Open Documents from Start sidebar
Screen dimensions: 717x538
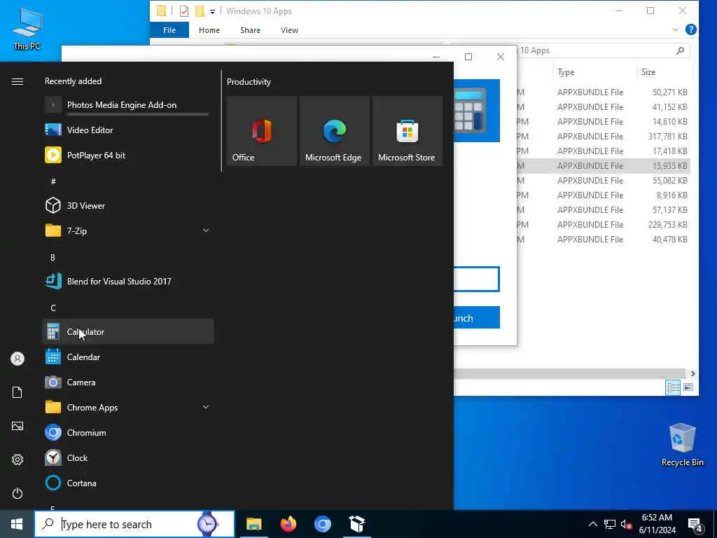point(18,392)
